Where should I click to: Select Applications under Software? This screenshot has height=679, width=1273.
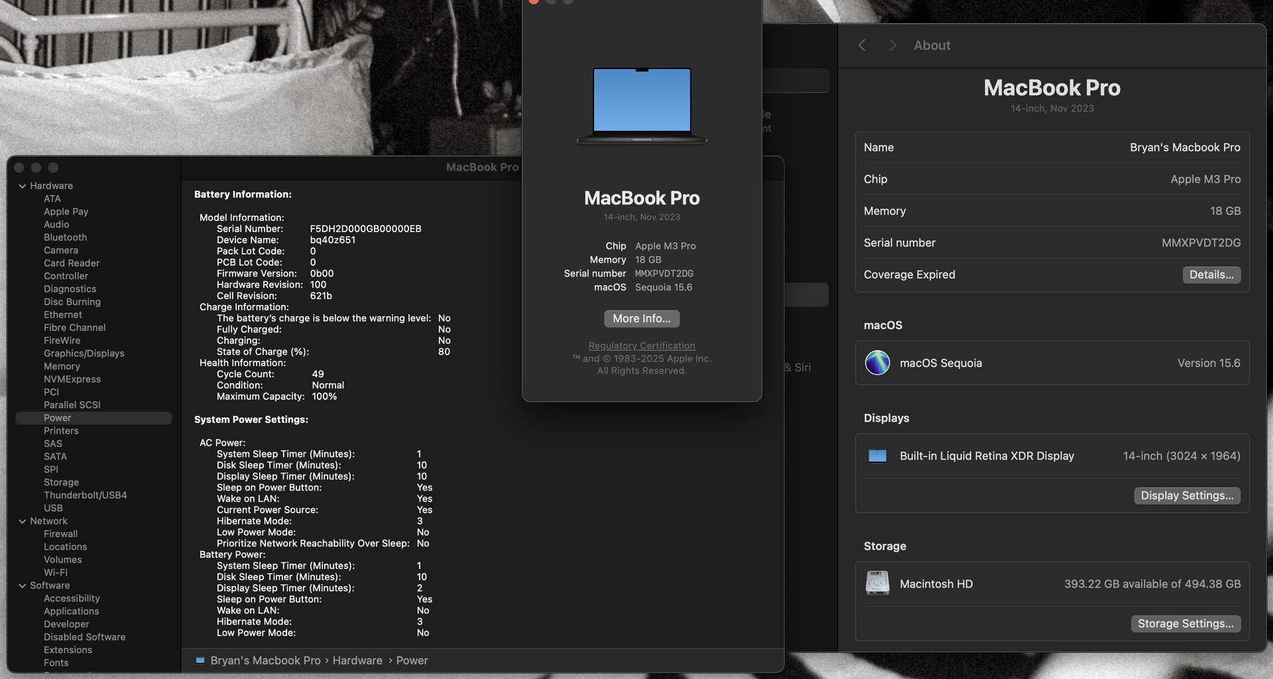point(71,611)
